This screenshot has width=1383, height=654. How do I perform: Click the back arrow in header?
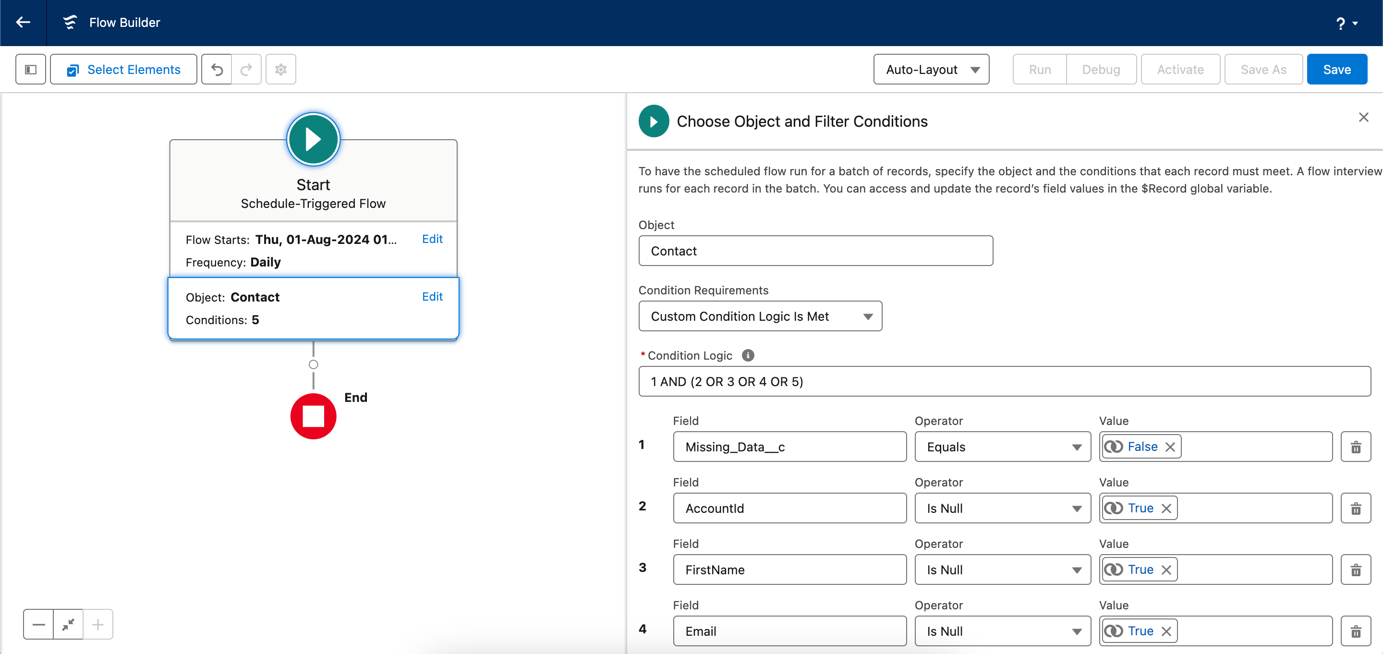(x=23, y=22)
